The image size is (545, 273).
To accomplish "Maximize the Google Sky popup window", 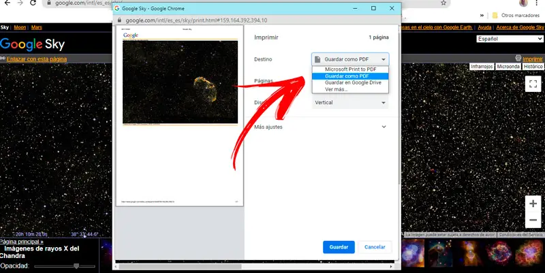I will coord(373,8).
